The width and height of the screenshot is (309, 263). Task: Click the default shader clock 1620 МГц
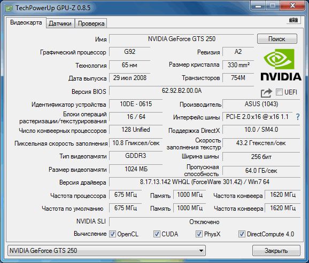coord(283,208)
